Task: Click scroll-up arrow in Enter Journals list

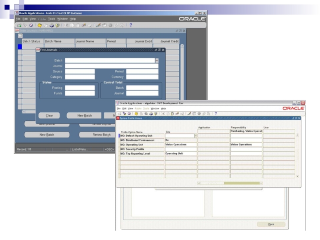Action: click(x=182, y=46)
